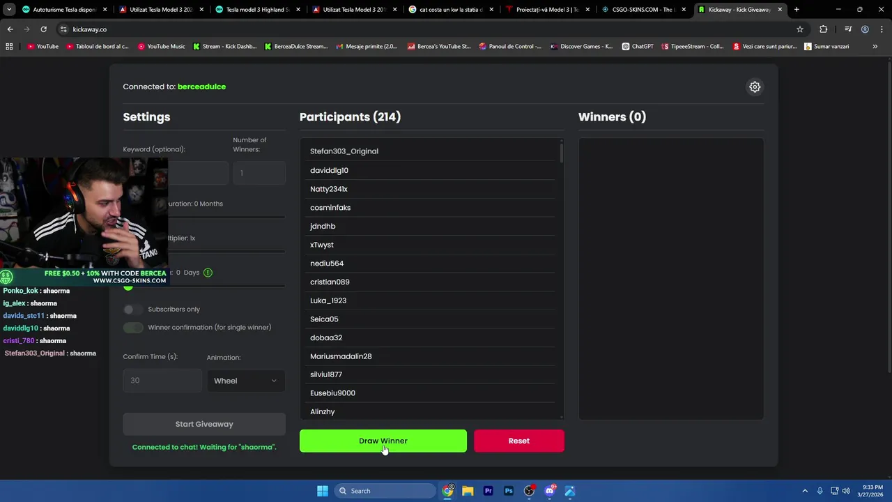Click the red Reset button
The height and width of the screenshot is (502, 892).
[x=519, y=441]
